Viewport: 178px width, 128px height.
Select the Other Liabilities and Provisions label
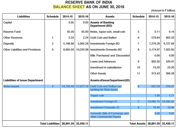pos(22,50)
